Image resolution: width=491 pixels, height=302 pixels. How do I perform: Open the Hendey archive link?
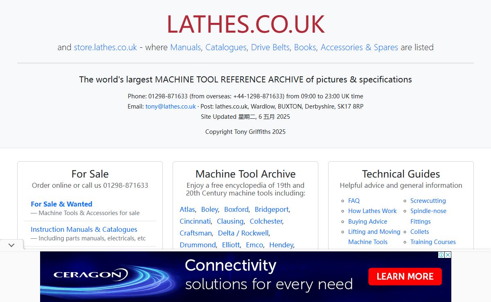[x=281, y=245]
